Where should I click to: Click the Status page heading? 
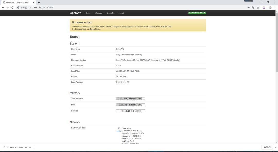[75, 37]
